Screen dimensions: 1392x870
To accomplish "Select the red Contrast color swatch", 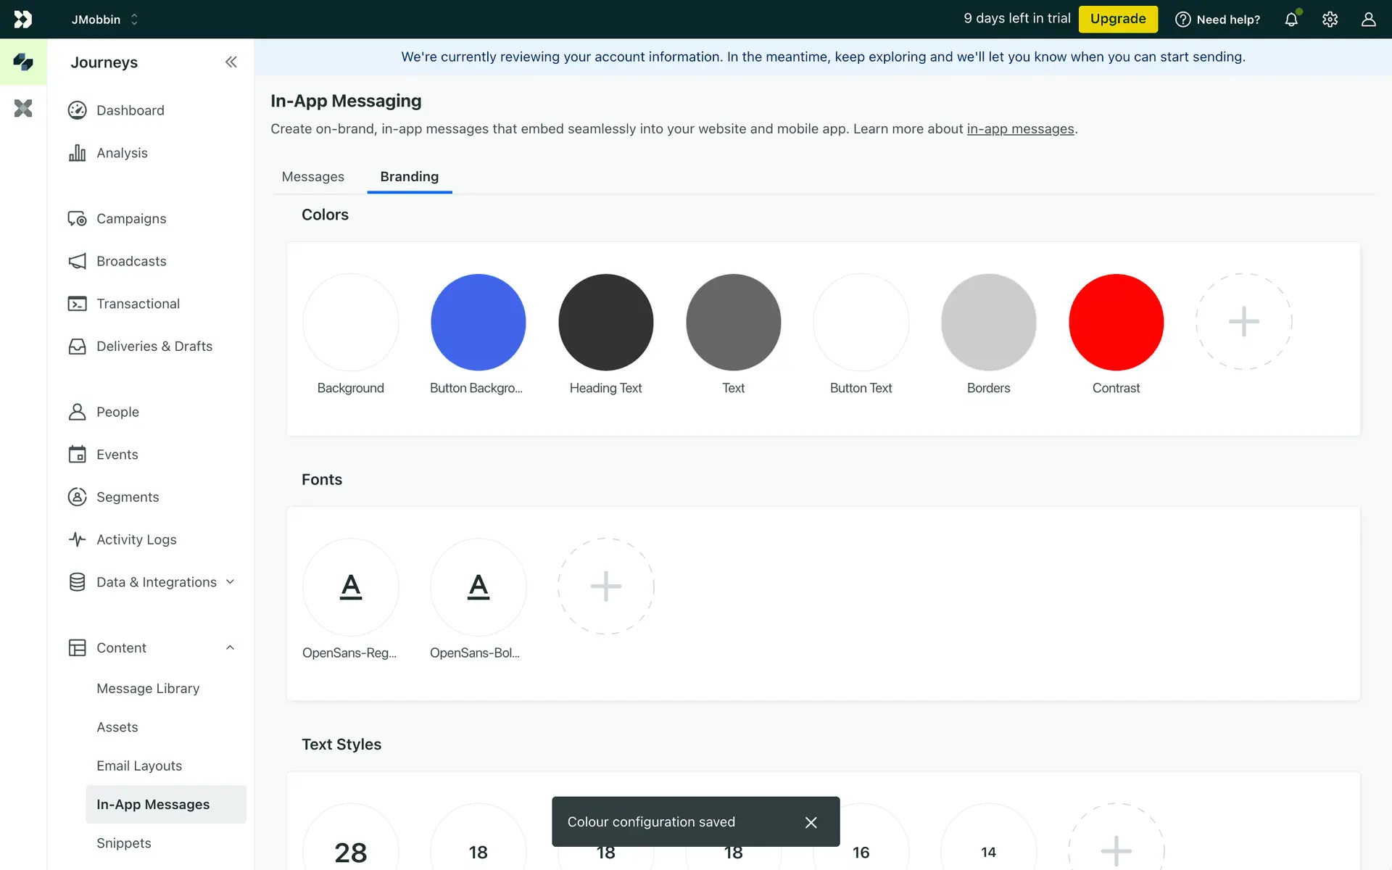I will tap(1116, 322).
